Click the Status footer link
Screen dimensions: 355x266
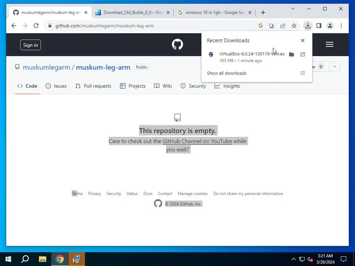132,194
